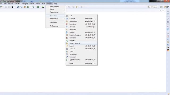Select the highlighted Java perspective icon
Viewport: 170px width, 95px height.
[168, 7]
